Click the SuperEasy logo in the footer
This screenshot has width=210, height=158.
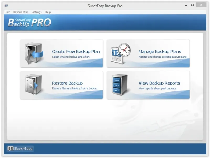[20, 149]
